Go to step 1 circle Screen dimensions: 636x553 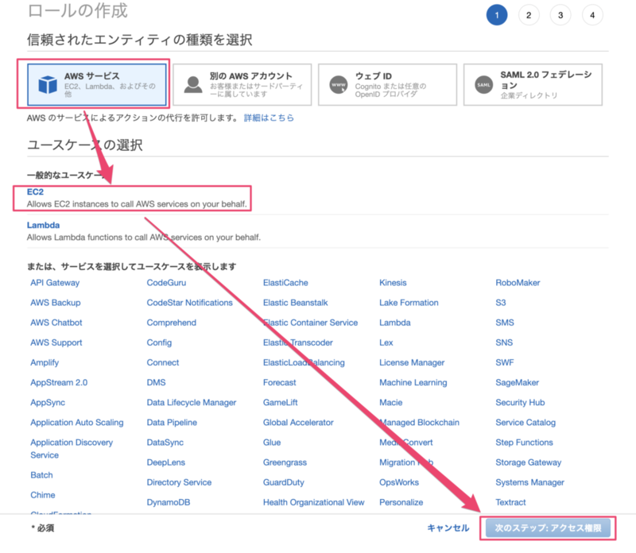click(x=497, y=15)
